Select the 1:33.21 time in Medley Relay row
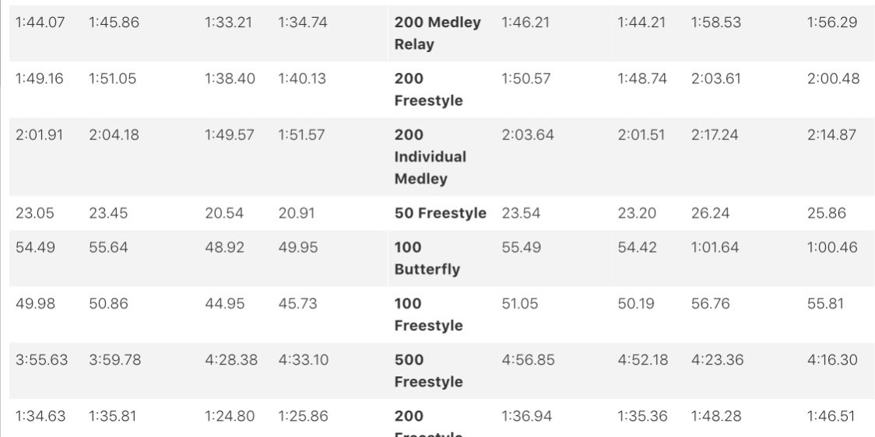The height and width of the screenshot is (437, 875). point(228,23)
